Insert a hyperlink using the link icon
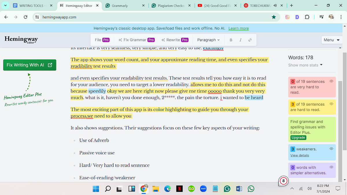This screenshot has width=347, height=195. click(250, 40)
